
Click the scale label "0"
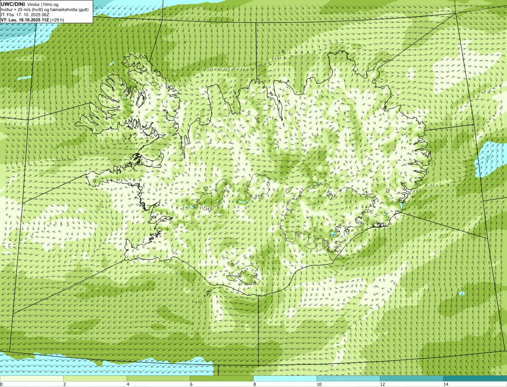[1, 384]
